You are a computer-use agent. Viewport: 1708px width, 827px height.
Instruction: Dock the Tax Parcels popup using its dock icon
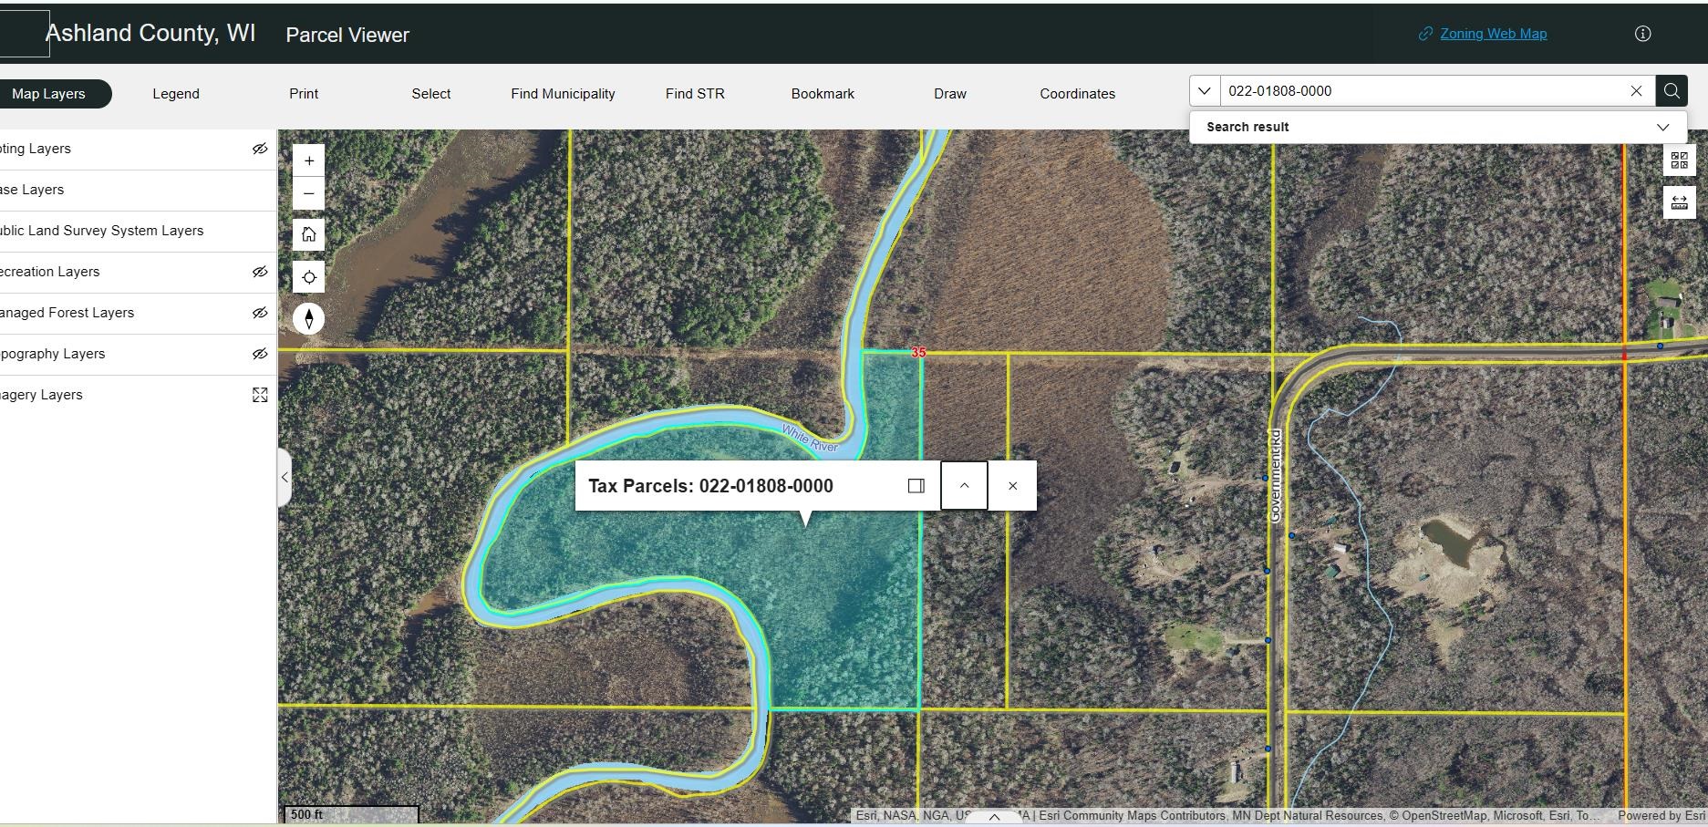point(915,485)
